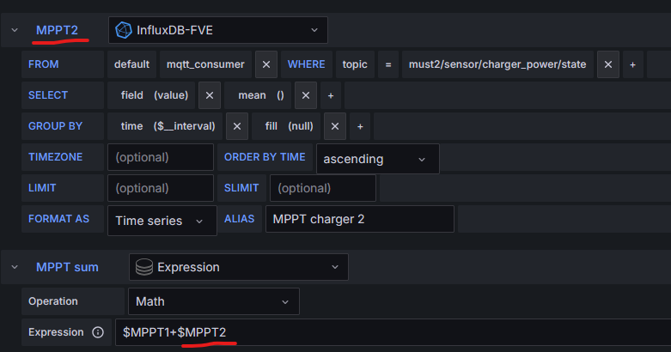Screen dimensions: 671x352
Task: Collapse the MPPT sum expression row
Action: click(x=15, y=267)
